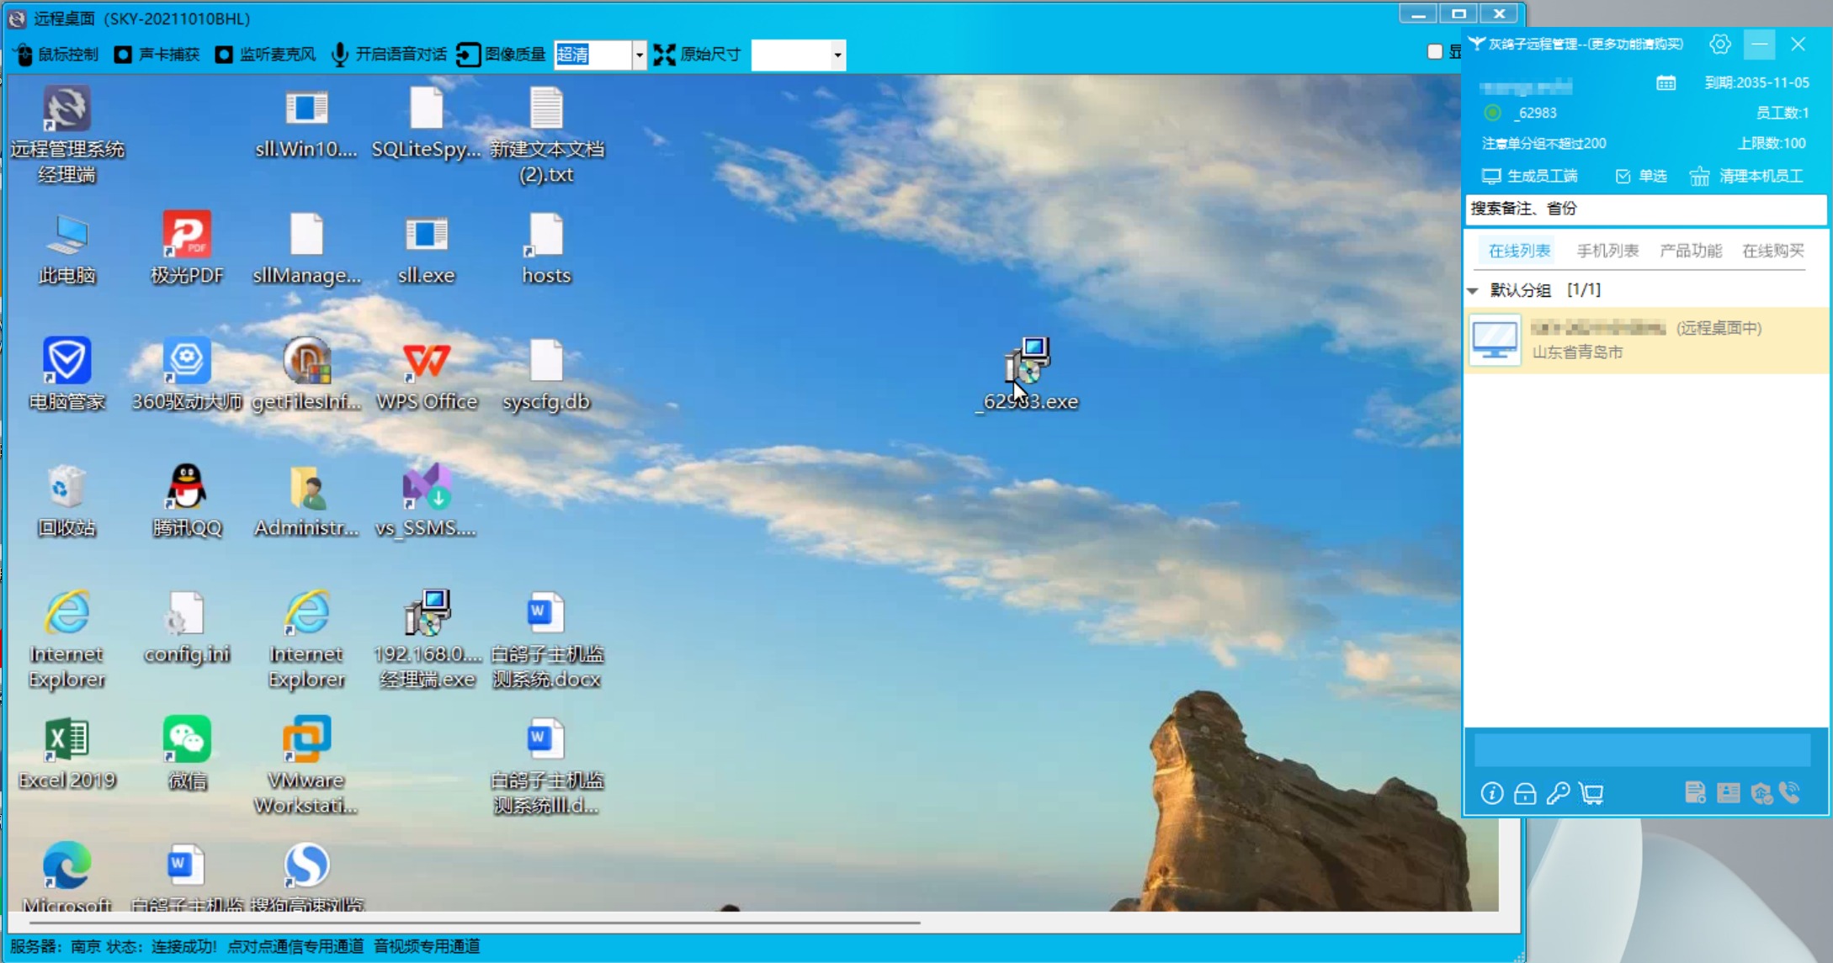This screenshot has height=963, width=1833.
Task: Open the shopping cart icon
Action: [1591, 793]
